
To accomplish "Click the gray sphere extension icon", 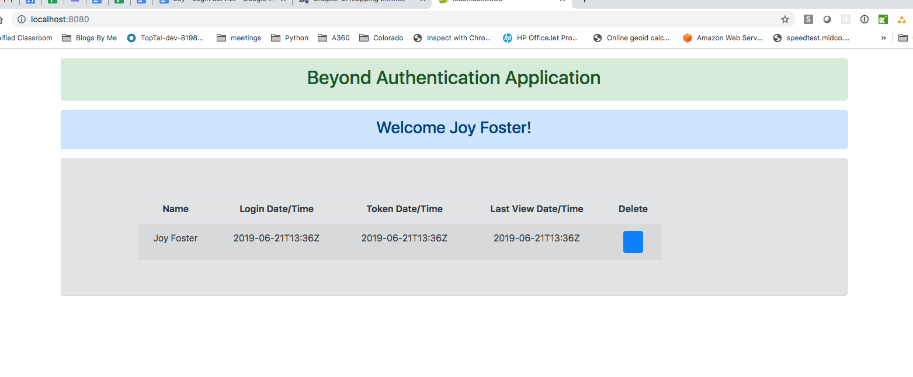I will pyautogui.click(x=827, y=19).
